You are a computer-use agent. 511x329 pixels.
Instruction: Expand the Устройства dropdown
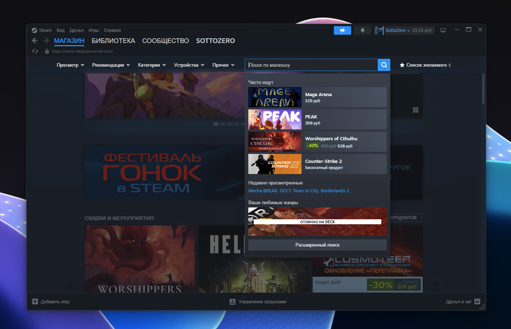(x=189, y=65)
